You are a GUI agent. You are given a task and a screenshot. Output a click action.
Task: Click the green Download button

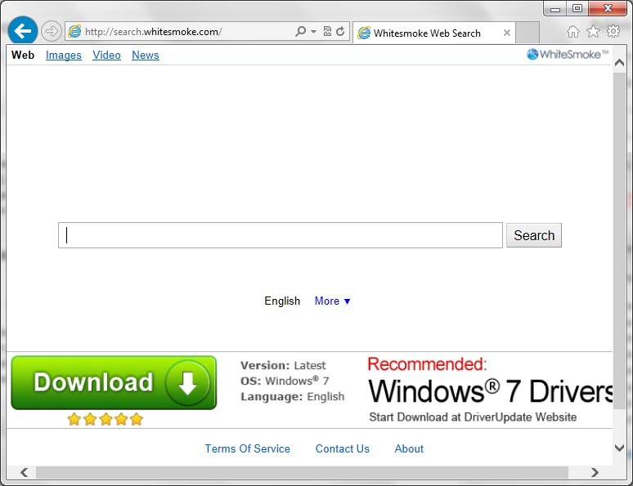(x=114, y=382)
